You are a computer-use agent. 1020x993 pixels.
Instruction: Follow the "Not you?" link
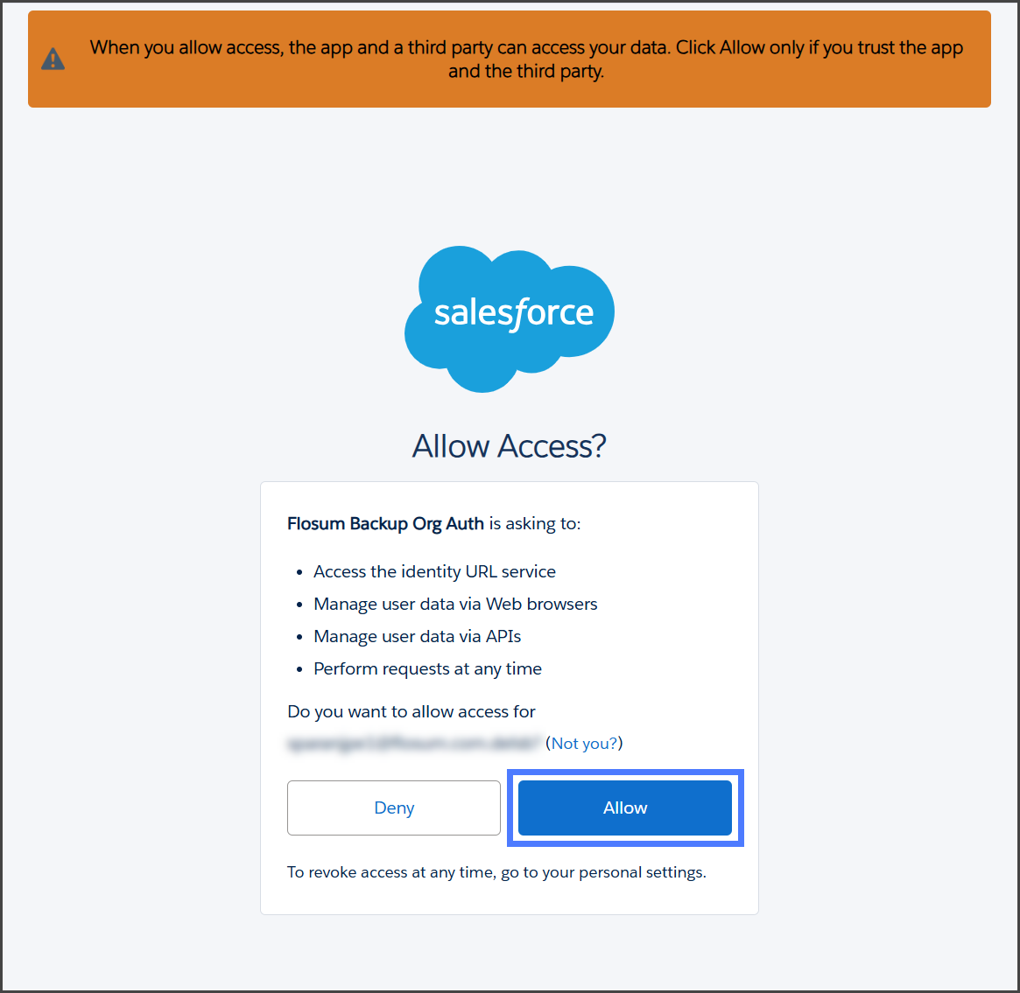tap(584, 743)
